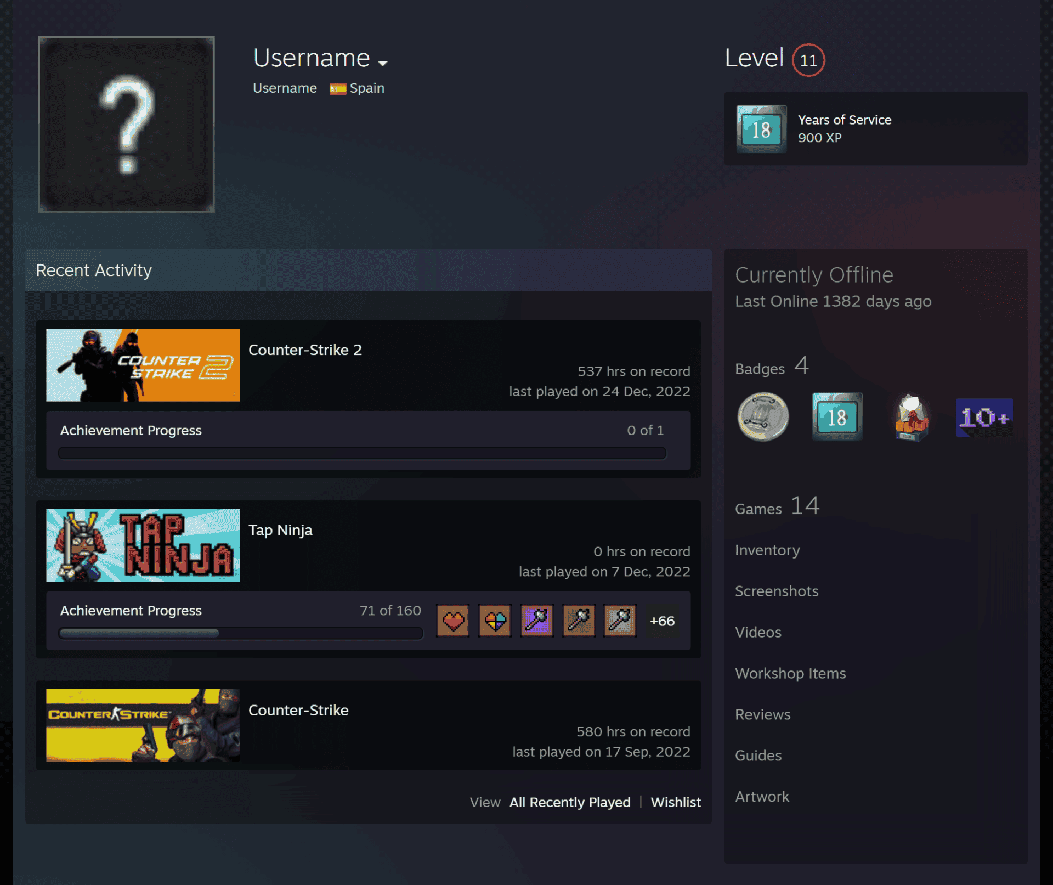Open the Screenshots section
Screen dimensions: 1053x885
(x=777, y=591)
